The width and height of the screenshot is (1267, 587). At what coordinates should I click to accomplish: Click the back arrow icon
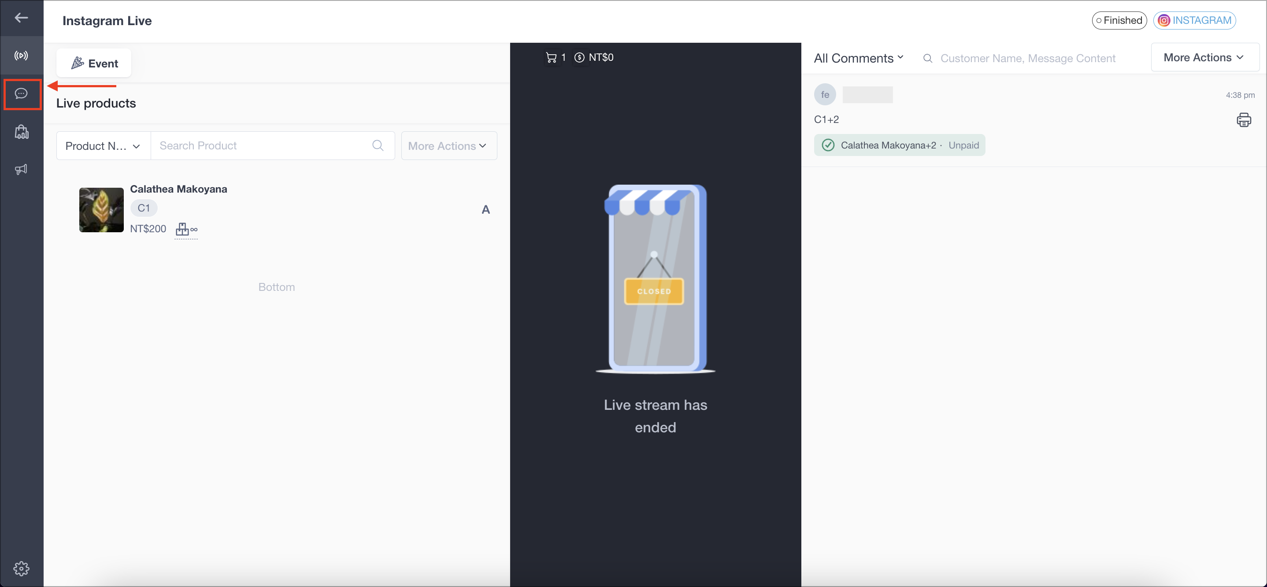(x=21, y=18)
